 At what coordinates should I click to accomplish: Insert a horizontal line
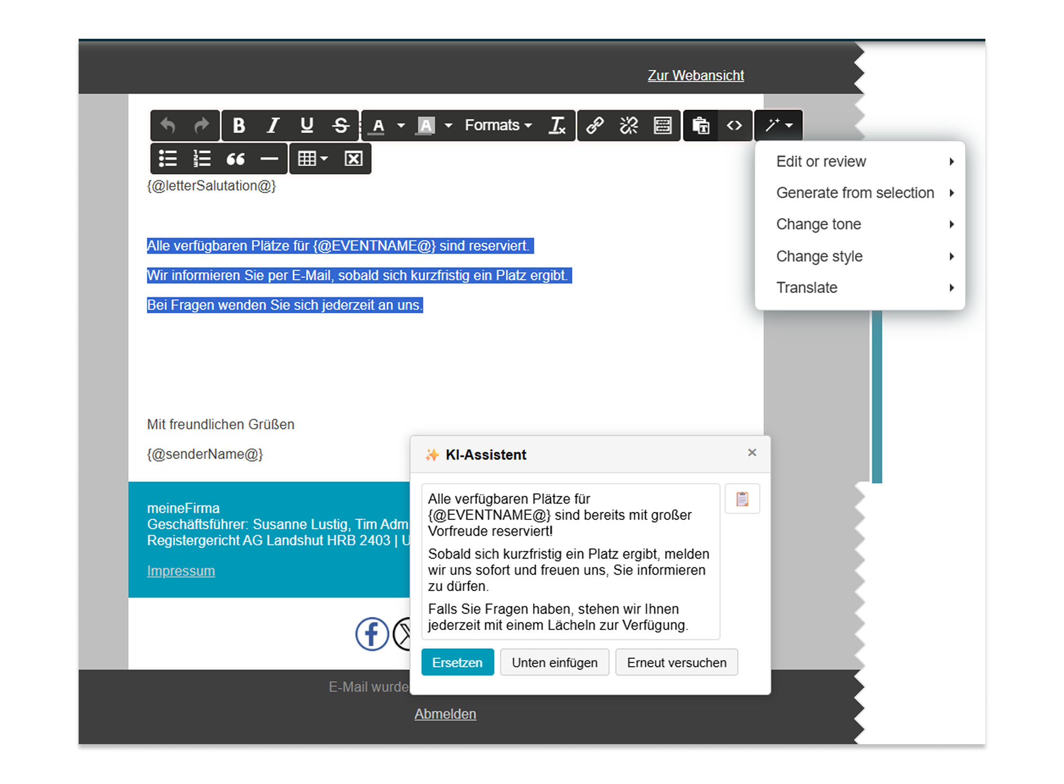coord(269,158)
